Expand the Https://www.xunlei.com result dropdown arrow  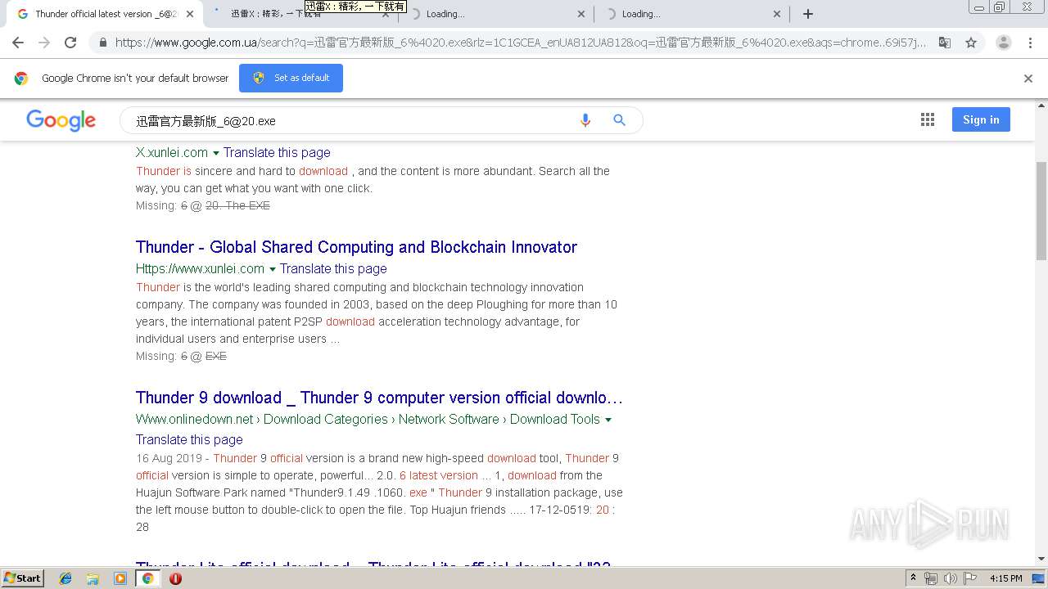click(273, 269)
